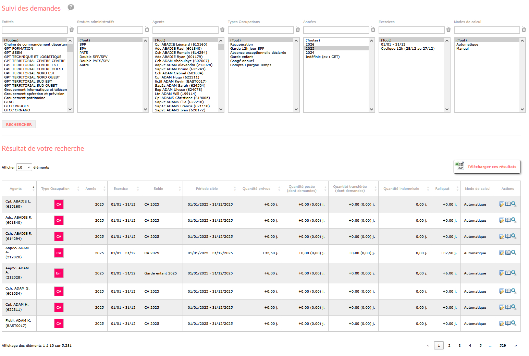Image resolution: width=529 pixels, height=356 pixels.
Task: Select Cyclique 12h exercise option
Action: (412, 48)
